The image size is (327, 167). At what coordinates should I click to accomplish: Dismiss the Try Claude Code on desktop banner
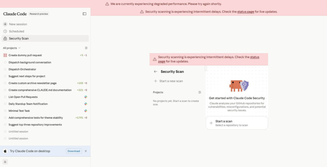coord(86,151)
